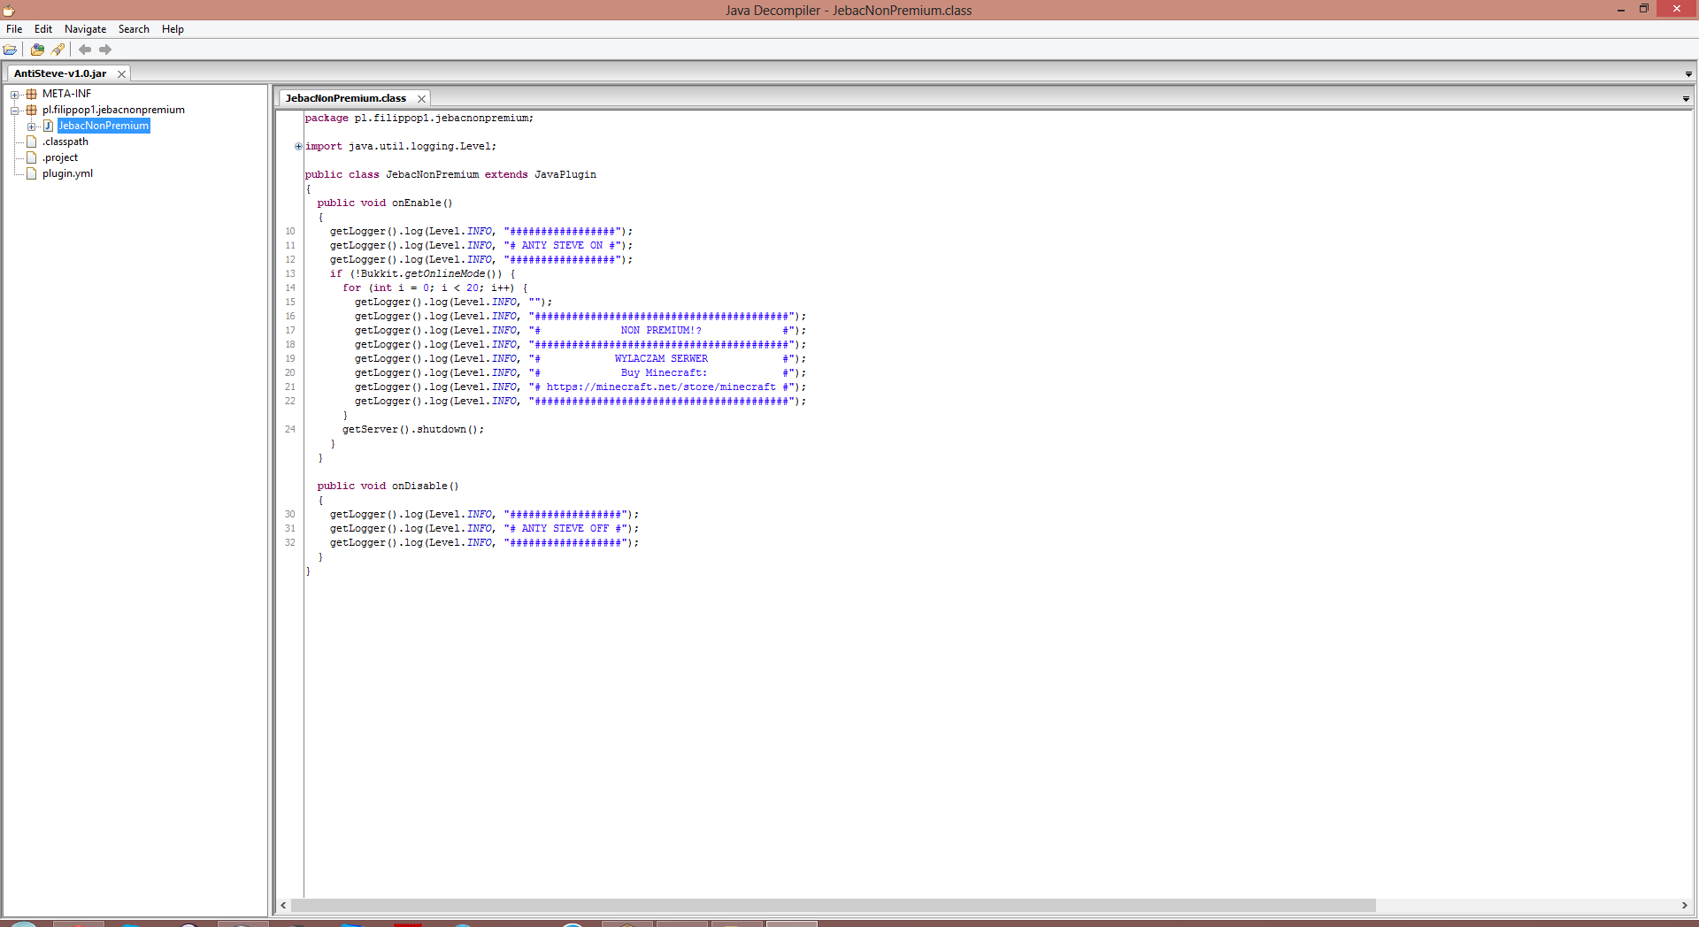The image size is (1699, 927).
Task: Click the .project file icon
Action: (x=32, y=157)
